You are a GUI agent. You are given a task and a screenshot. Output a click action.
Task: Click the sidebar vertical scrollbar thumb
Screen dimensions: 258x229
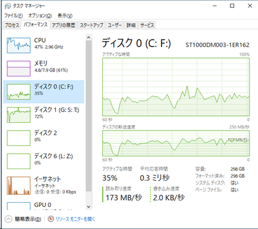(x=88, y=116)
